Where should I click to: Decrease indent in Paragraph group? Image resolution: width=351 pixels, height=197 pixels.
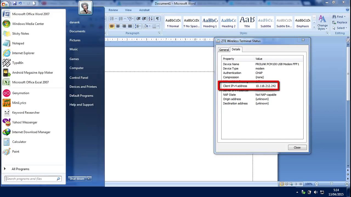[138, 19]
